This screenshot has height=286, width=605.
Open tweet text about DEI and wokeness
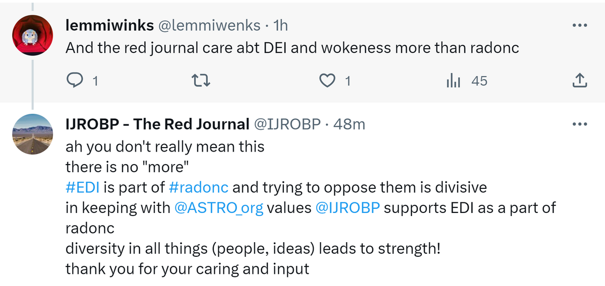click(292, 48)
